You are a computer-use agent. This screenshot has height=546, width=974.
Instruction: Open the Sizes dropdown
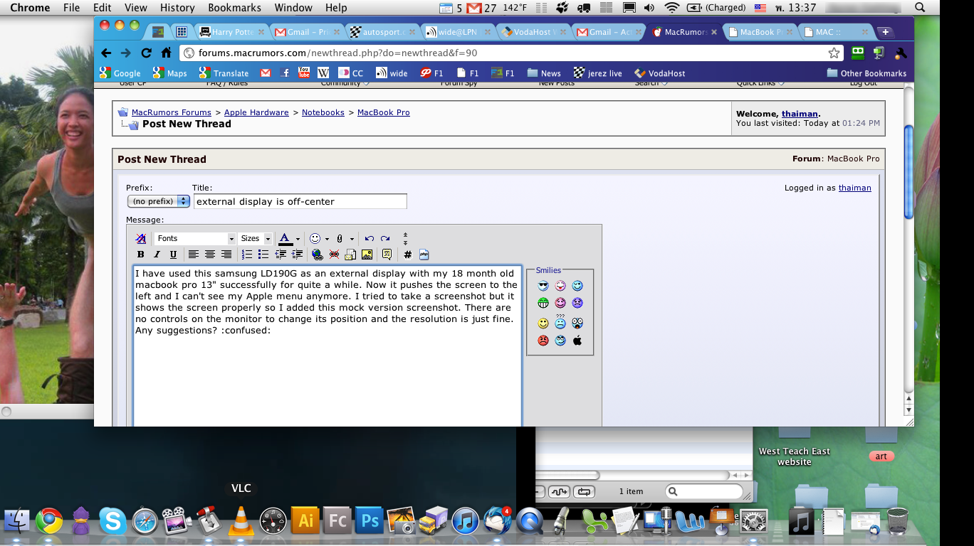pos(255,238)
